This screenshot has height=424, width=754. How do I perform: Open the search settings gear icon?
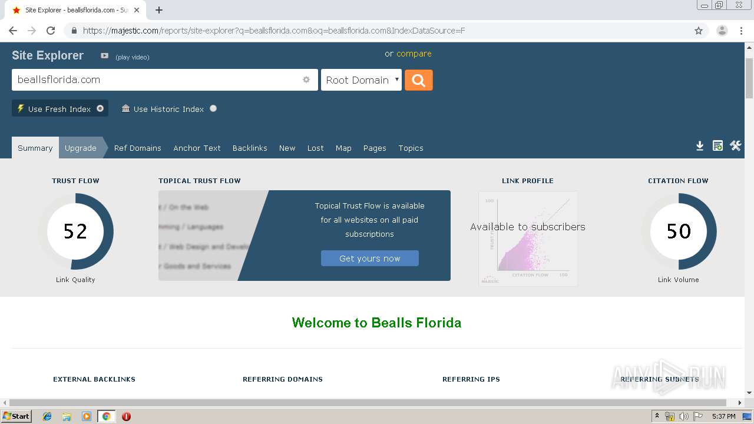(306, 79)
